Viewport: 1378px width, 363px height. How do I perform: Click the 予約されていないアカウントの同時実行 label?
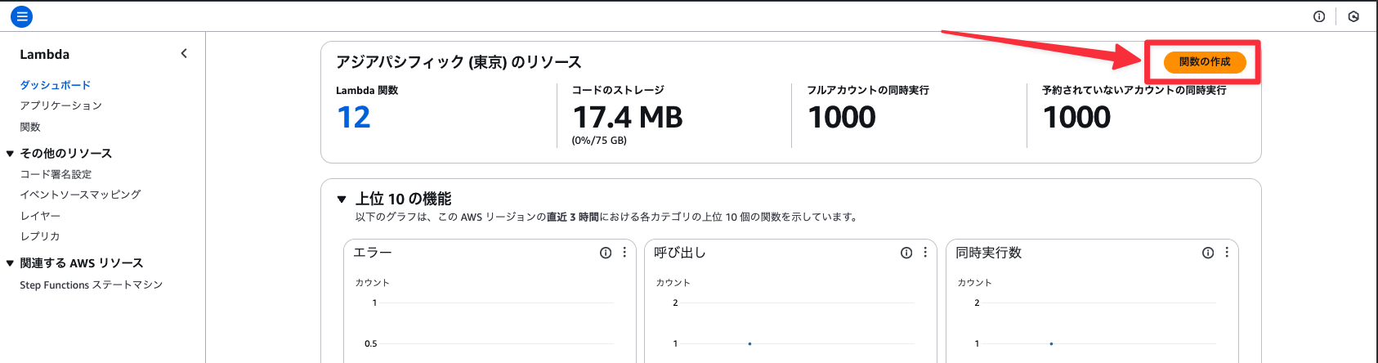point(1134,90)
